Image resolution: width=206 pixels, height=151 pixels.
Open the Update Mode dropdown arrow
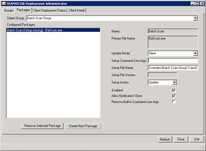(x=196, y=53)
